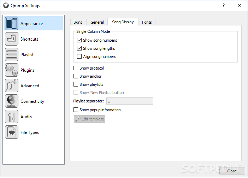Uncheck Show song lengths
Viewport: 248px width, 178px height.
(79, 48)
